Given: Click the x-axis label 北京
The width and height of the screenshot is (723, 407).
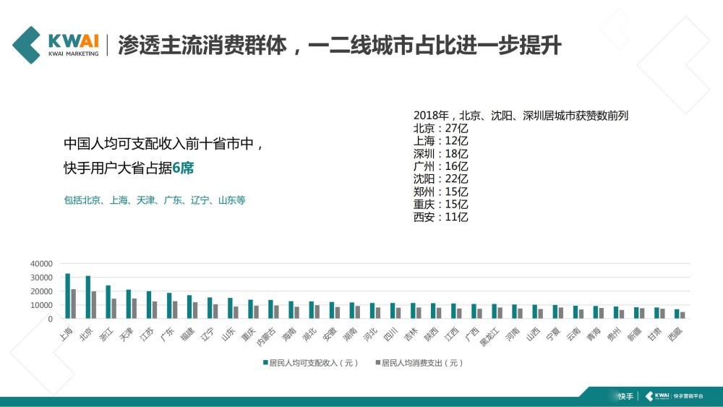Looking at the screenshot, I should pyautogui.click(x=86, y=334).
